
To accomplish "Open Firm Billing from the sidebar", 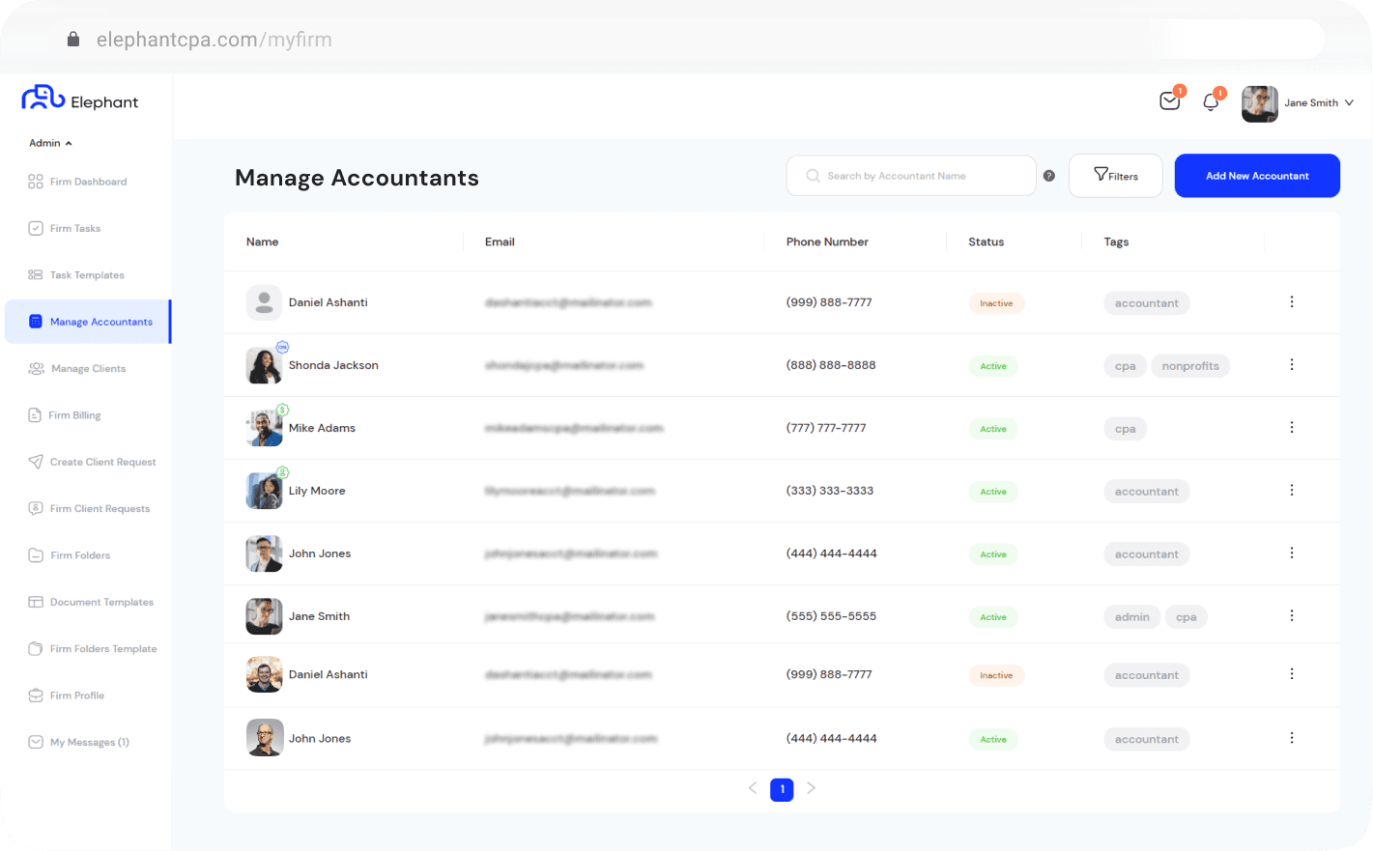I will tap(34, 414).
